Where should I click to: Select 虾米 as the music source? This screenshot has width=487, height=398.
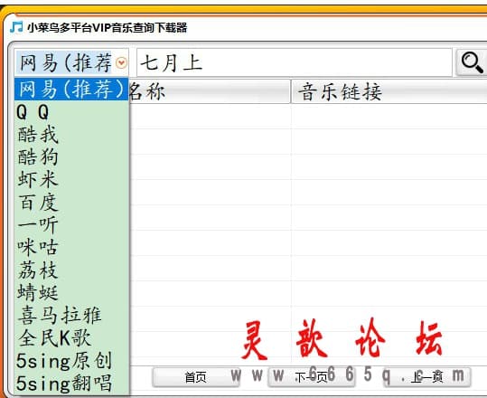[71, 179]
